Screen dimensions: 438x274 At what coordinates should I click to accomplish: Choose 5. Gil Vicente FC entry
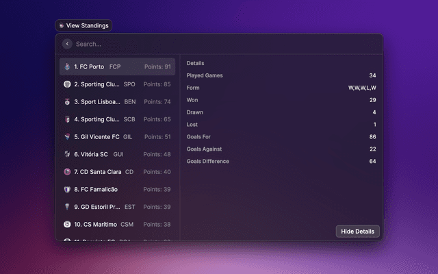tap(116, 136)
